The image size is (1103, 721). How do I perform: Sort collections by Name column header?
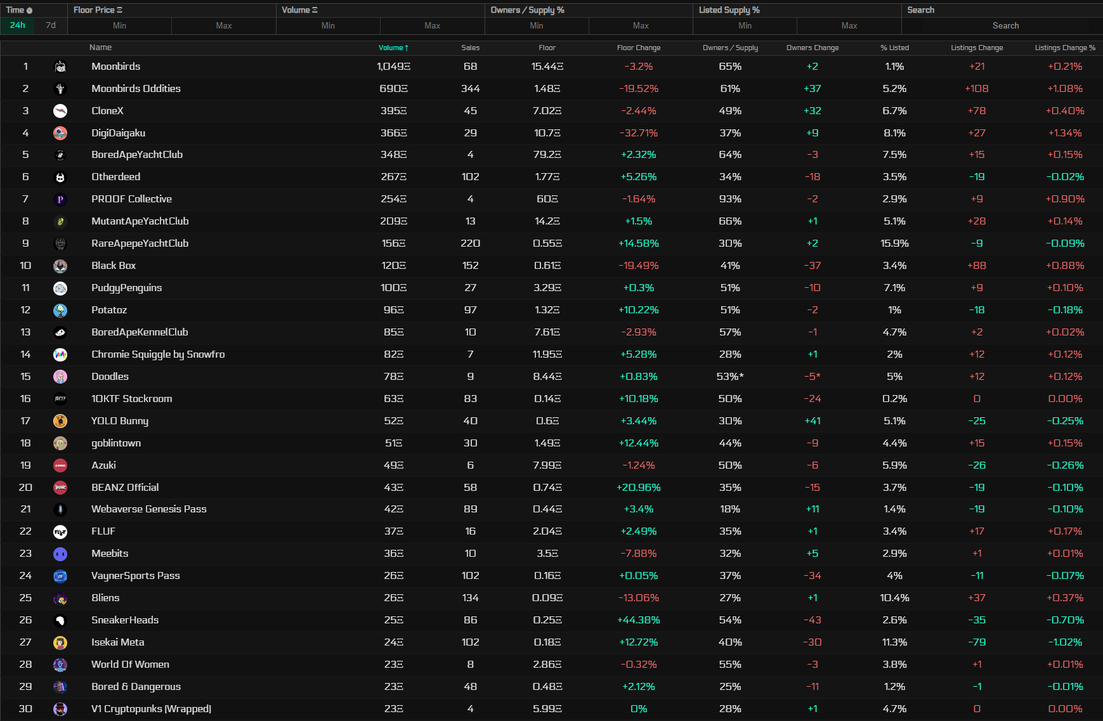(x=100, y=48)
